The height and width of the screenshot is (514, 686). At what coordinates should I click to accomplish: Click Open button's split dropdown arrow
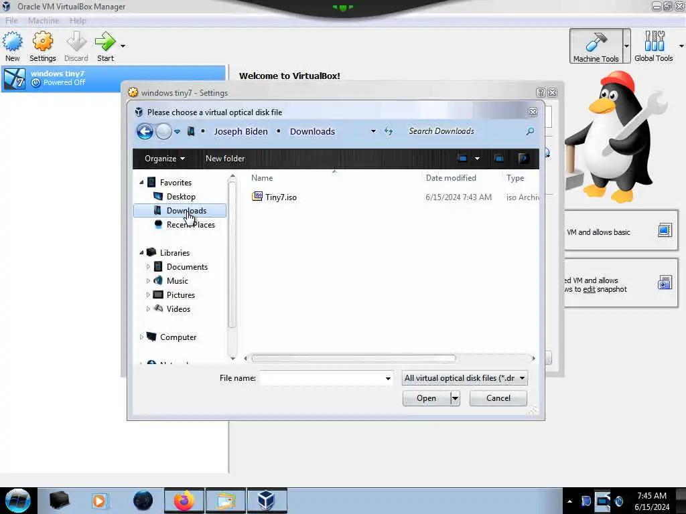(x=455, y=398)
